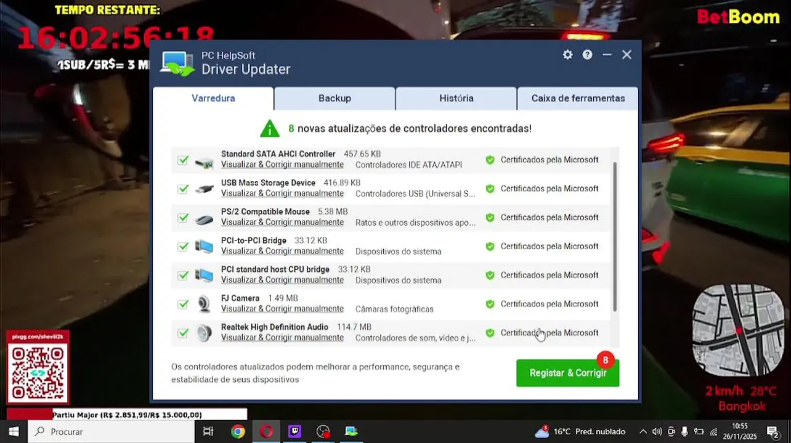
Task: Click the Microsoft certified shield for FJ Camera
Action: click(490, 304)
